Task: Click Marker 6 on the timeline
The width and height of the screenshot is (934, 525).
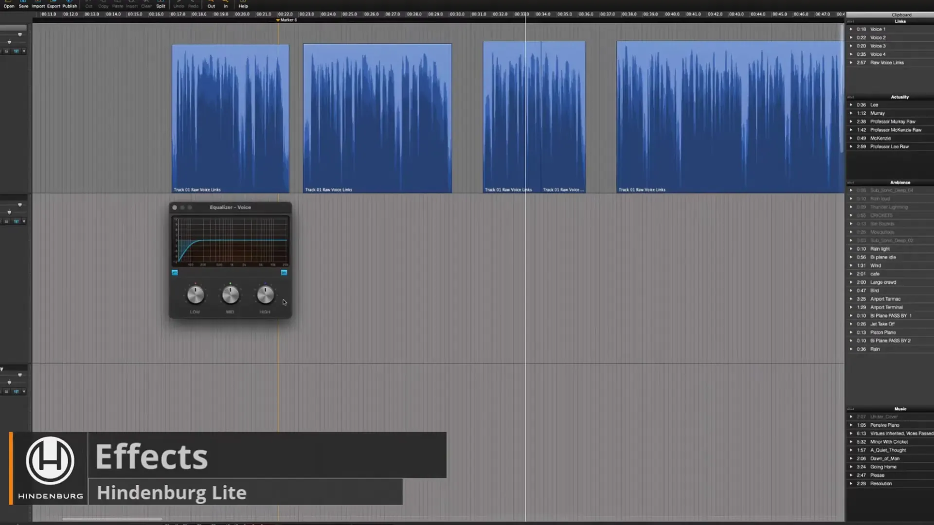Action: (278, 20)
